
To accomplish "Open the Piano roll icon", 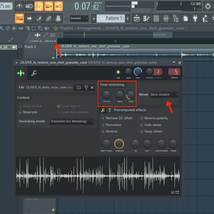I will (x=146, y=18).
